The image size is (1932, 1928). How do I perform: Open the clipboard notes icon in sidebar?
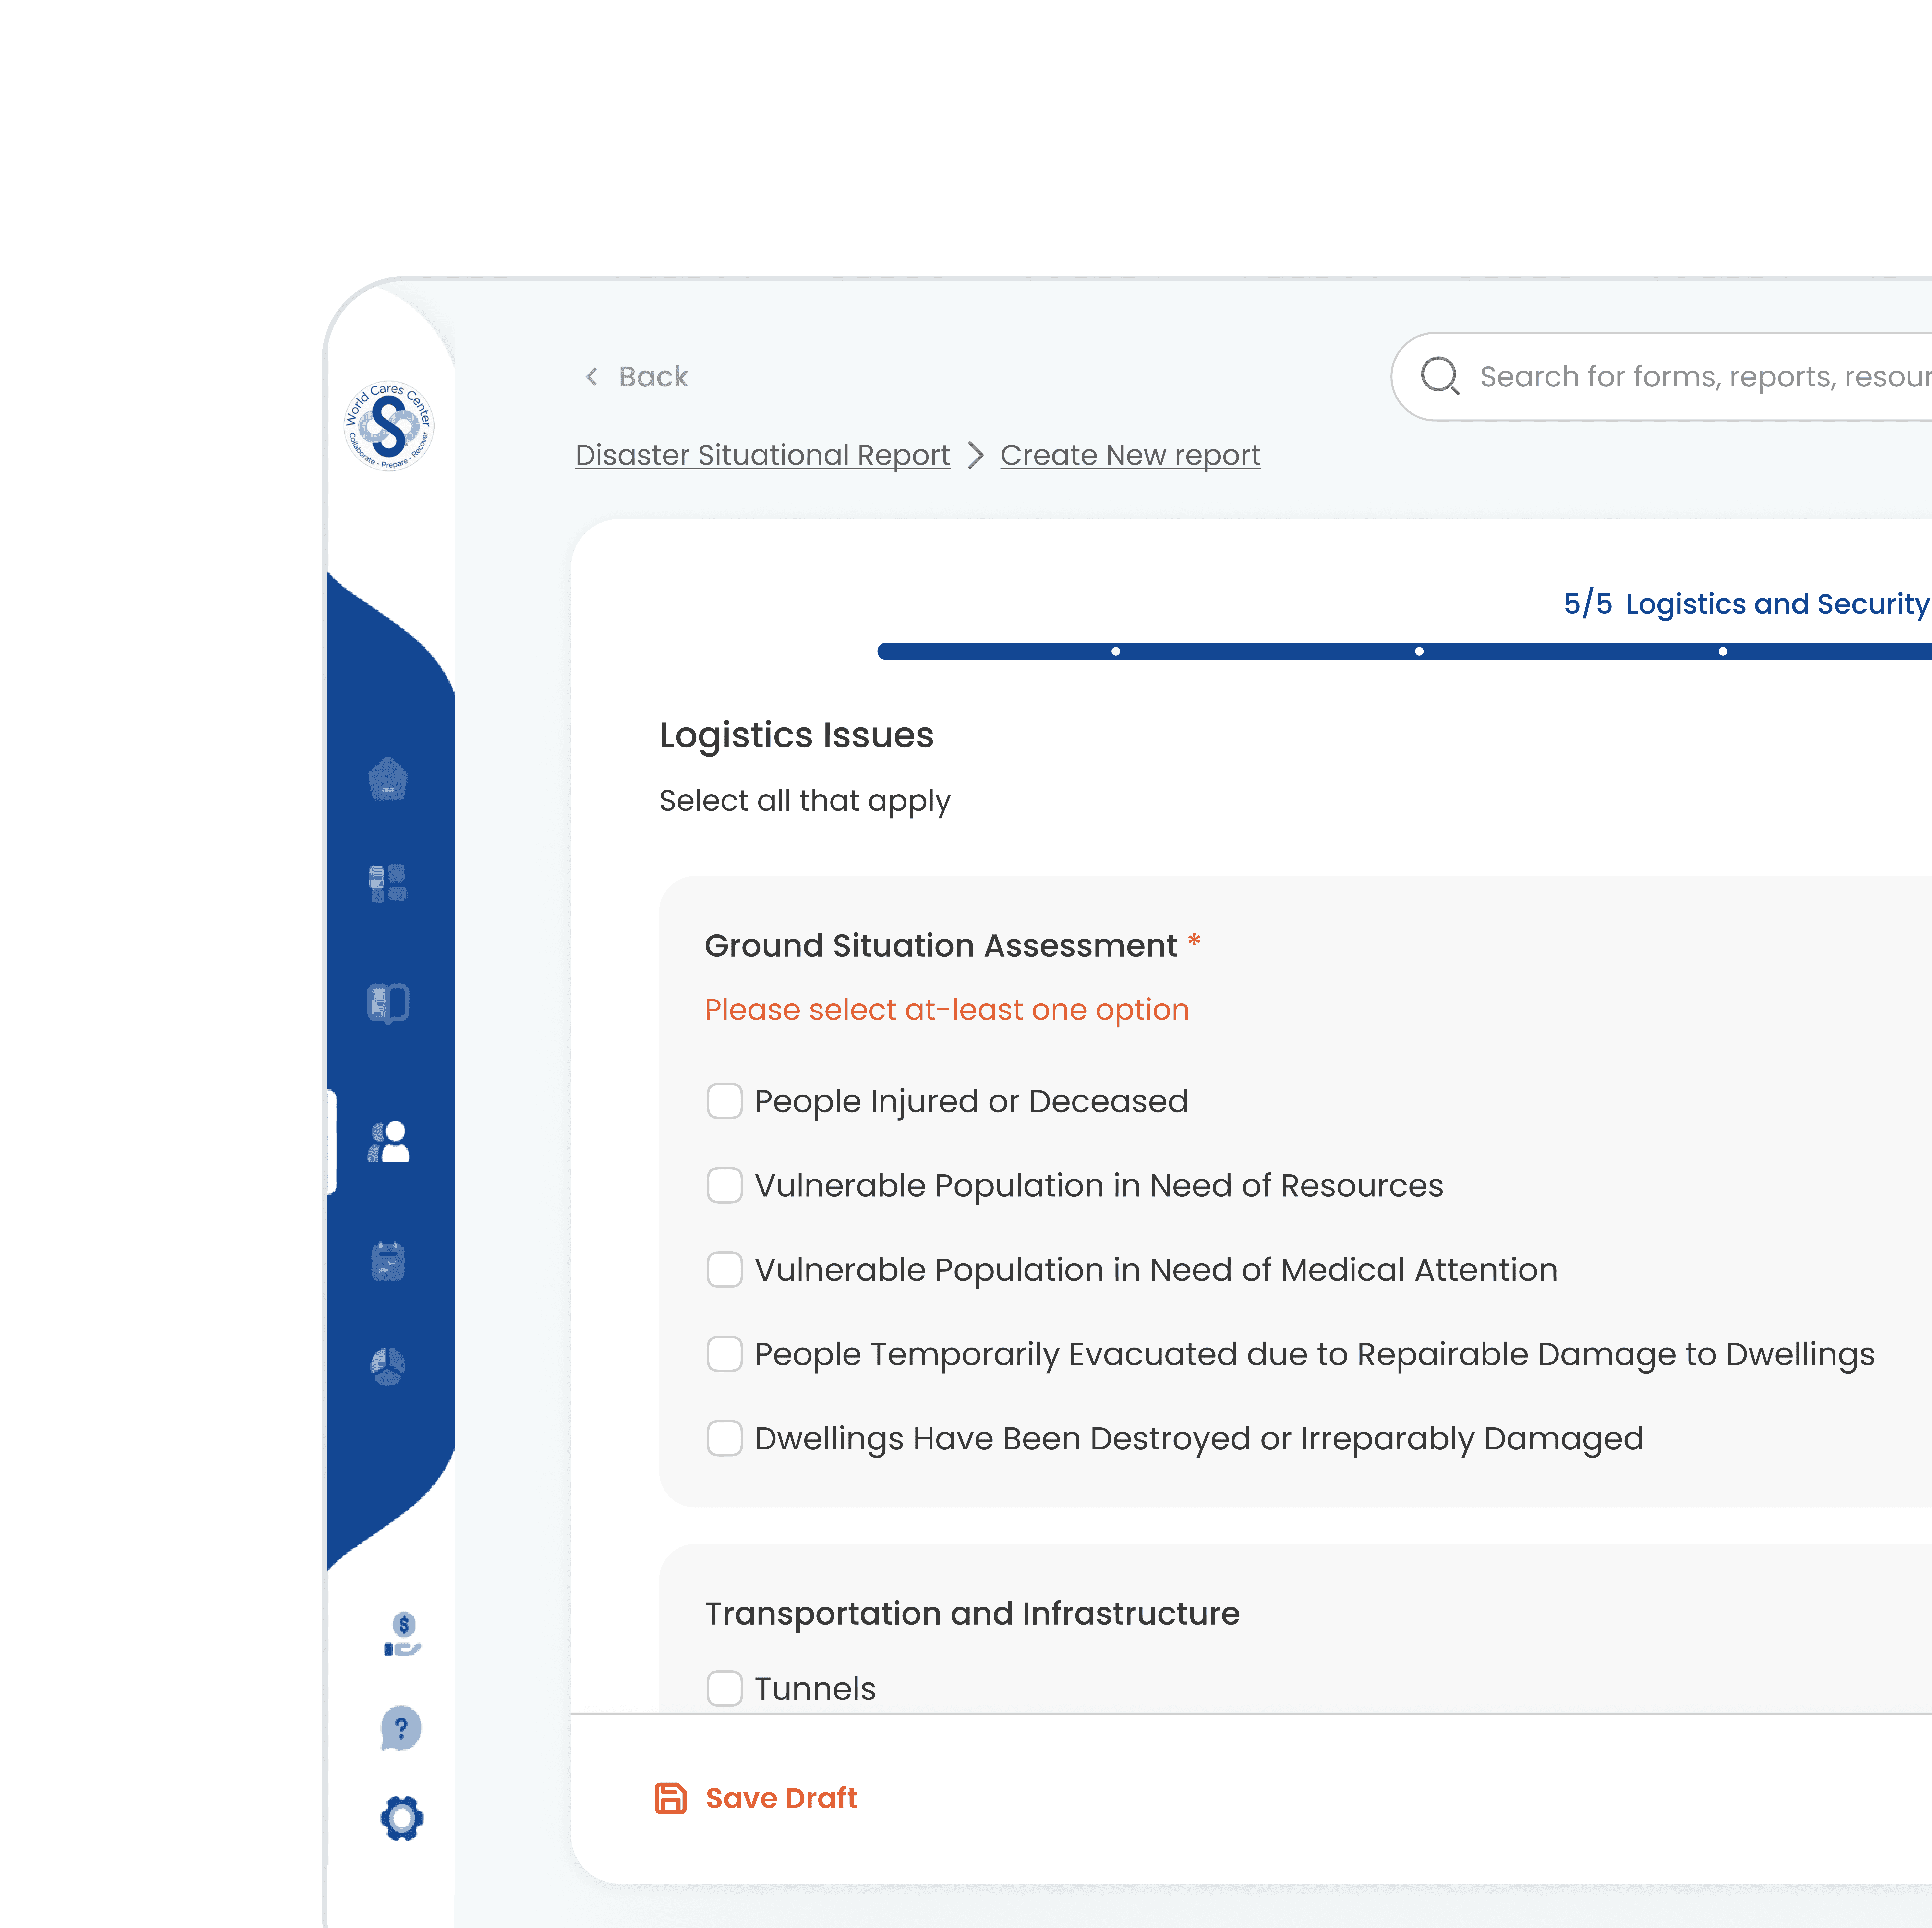click(x=388, y=1261)
